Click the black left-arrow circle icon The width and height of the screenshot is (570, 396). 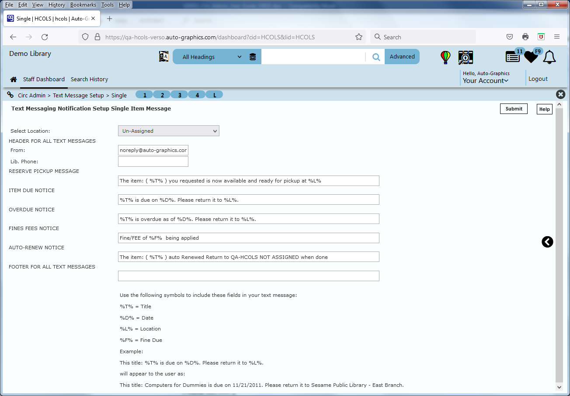[547, 242]
